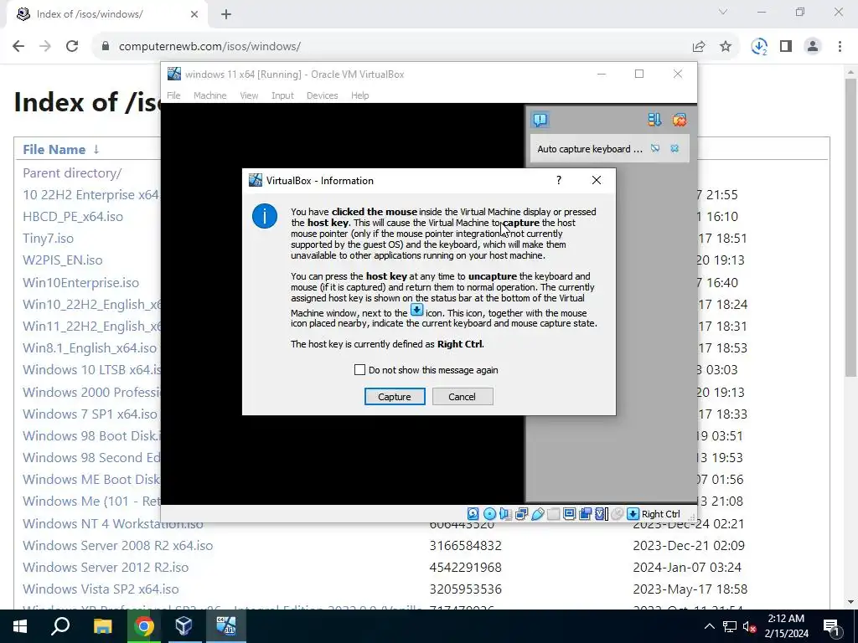Open Windows Server 2008 R2 x64.iso link
The width and height of the screenshot is (858, 643).
pyautogui.click(x=117, y=546)
